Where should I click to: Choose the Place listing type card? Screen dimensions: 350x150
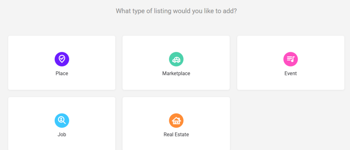(62, 63)
